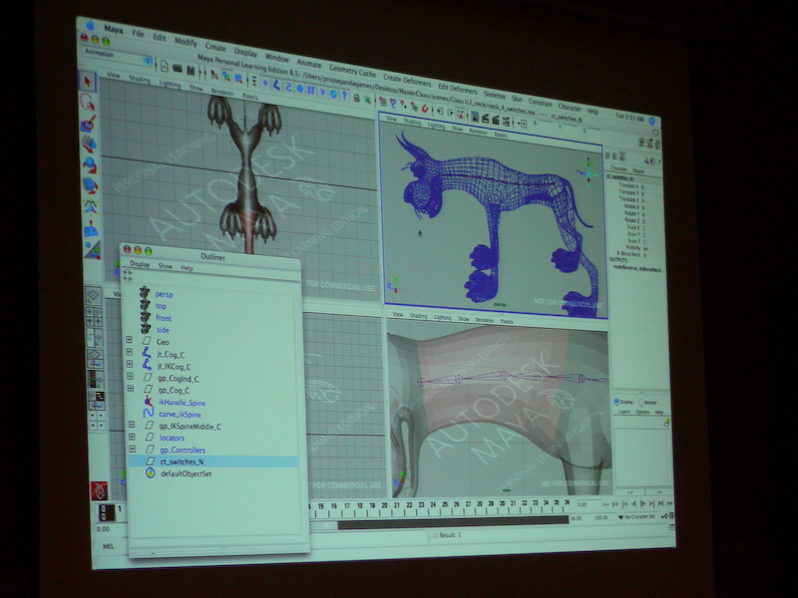Screen dimensions: 798x598
Task: Open the Layers menu in Layer Editor
Action: [624, 412]
